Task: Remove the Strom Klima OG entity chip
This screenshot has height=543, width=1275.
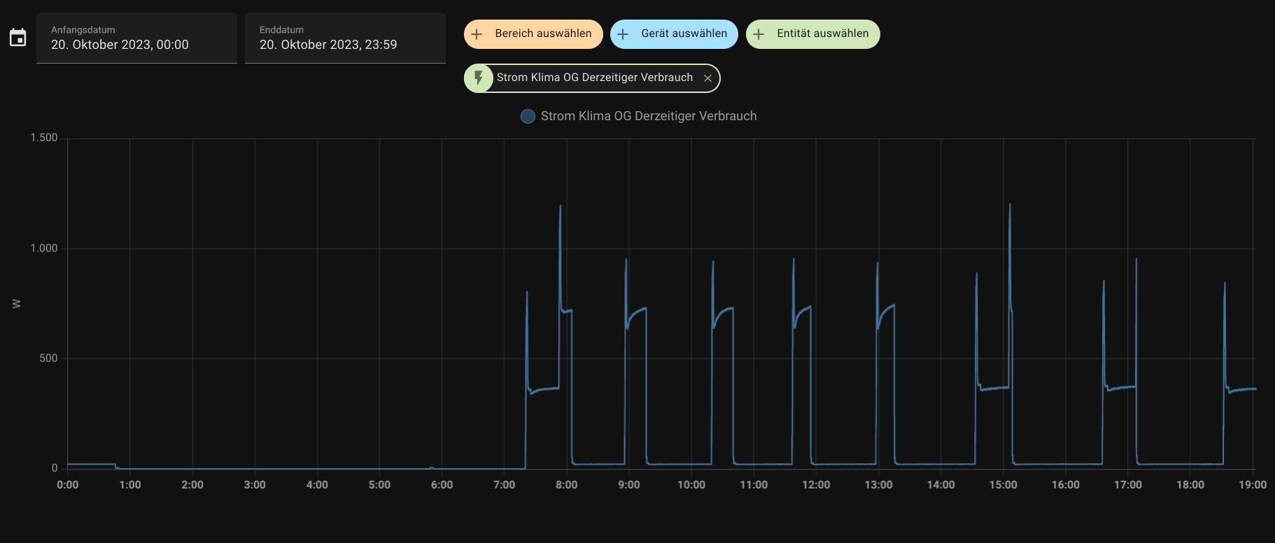Action: tap(707, 78)
